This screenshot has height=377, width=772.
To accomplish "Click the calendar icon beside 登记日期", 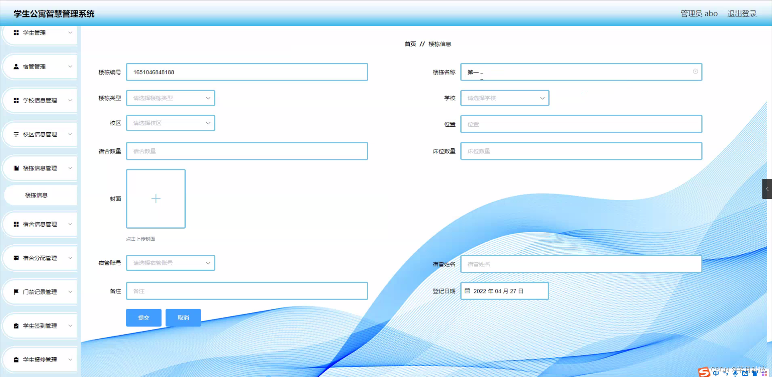I will click(467, 291).
